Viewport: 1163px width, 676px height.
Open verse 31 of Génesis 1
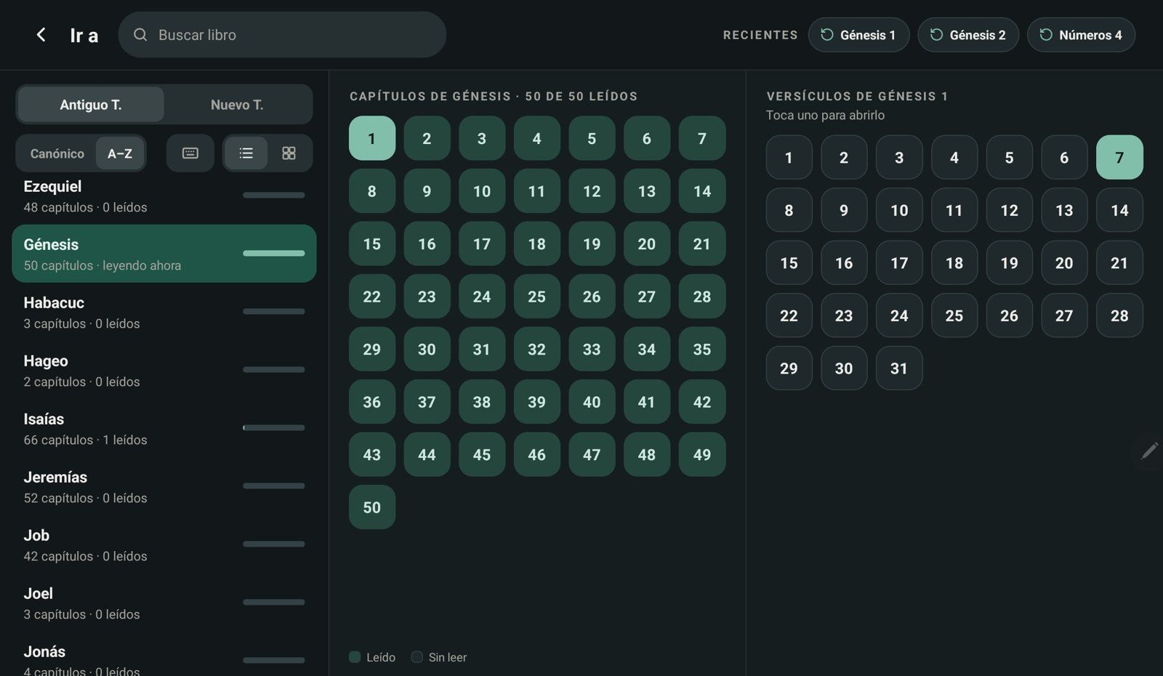(899, 368)
